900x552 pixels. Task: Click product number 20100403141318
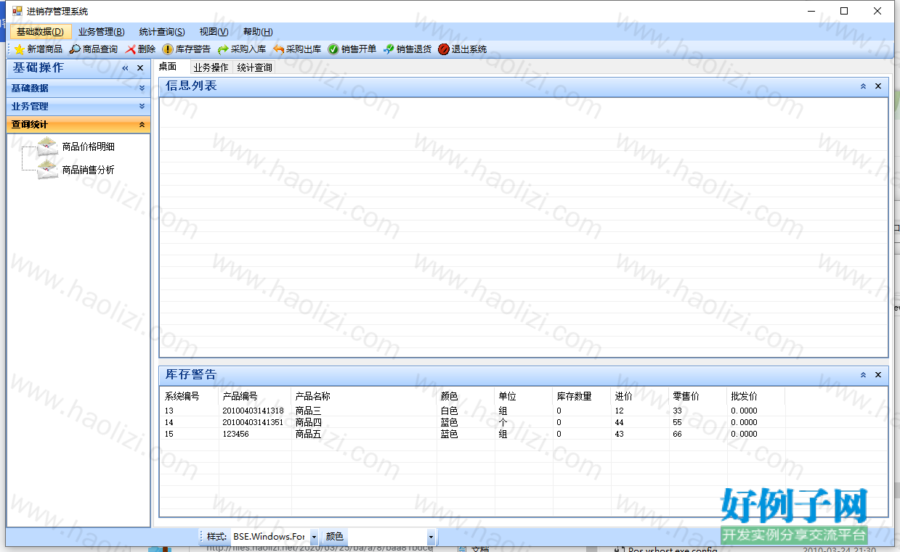pos(253,411)
